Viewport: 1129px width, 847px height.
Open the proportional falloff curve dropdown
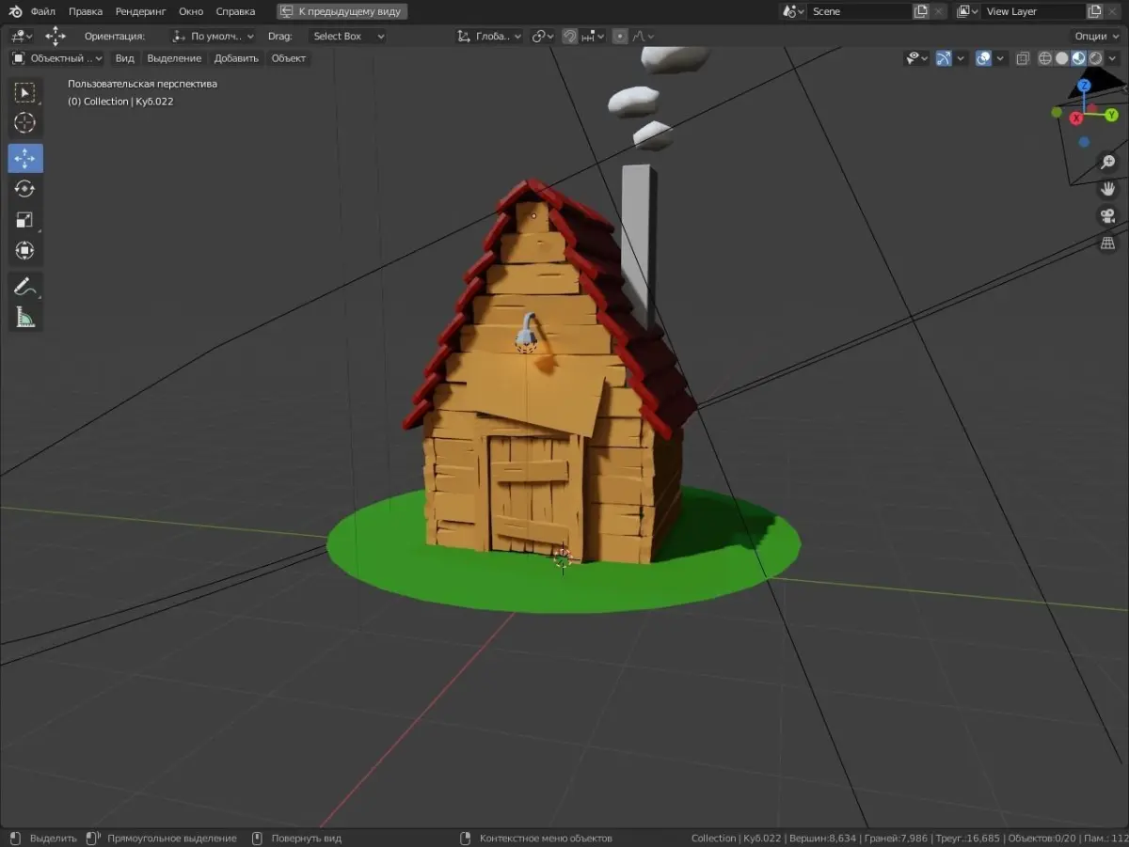[x=643, y=36]
